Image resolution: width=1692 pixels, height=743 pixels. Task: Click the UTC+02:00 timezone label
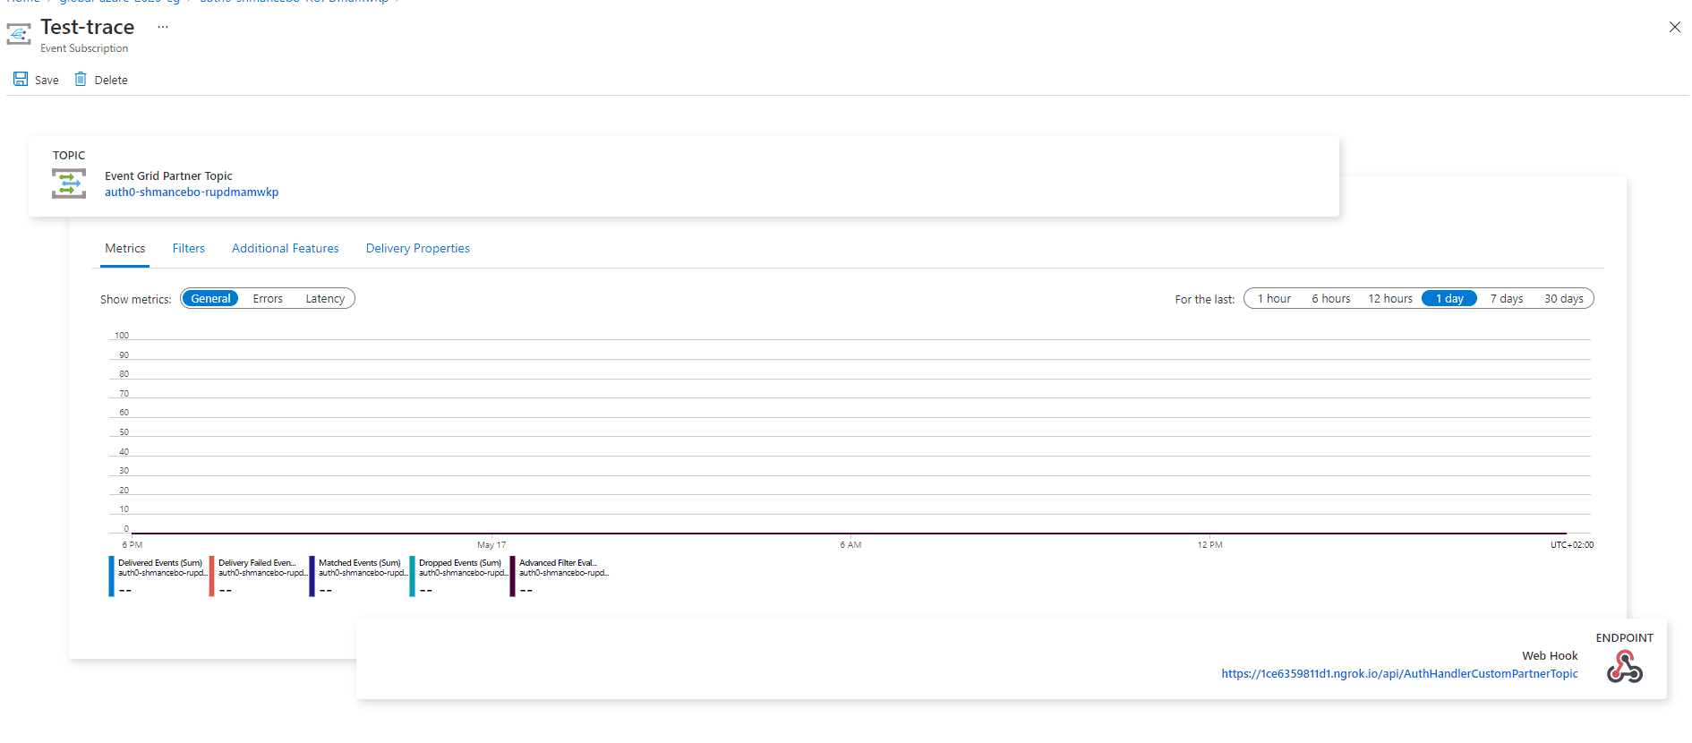1572,544
